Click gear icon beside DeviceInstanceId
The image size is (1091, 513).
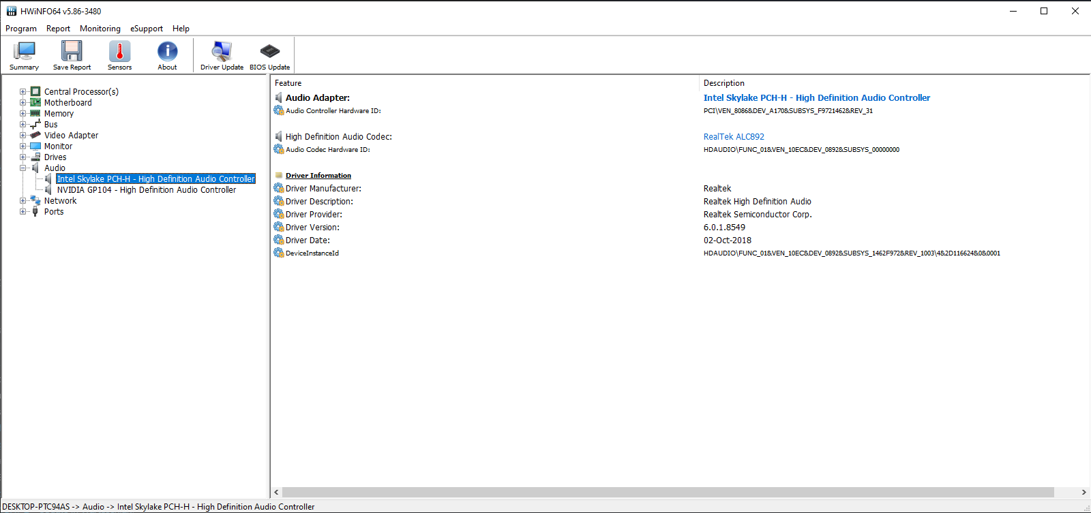[x=279, y=253]
